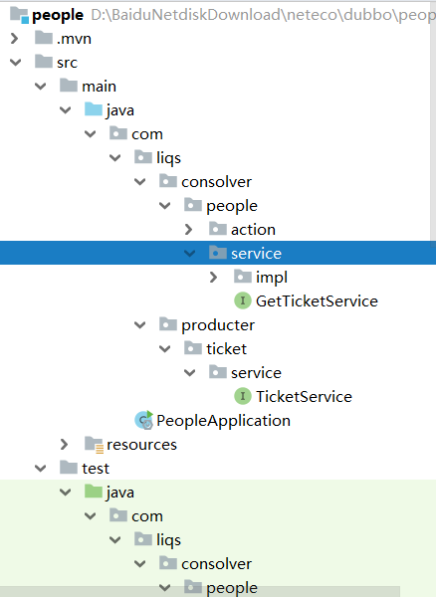Collapse the main java folder arrow

65,110
